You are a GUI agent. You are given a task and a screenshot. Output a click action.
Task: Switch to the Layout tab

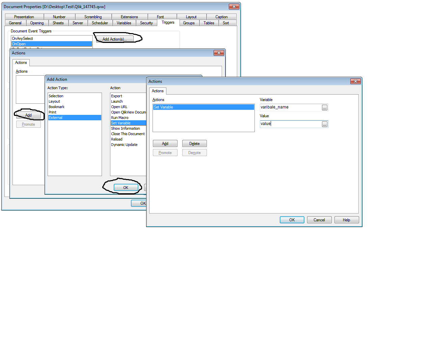[191, 17]
